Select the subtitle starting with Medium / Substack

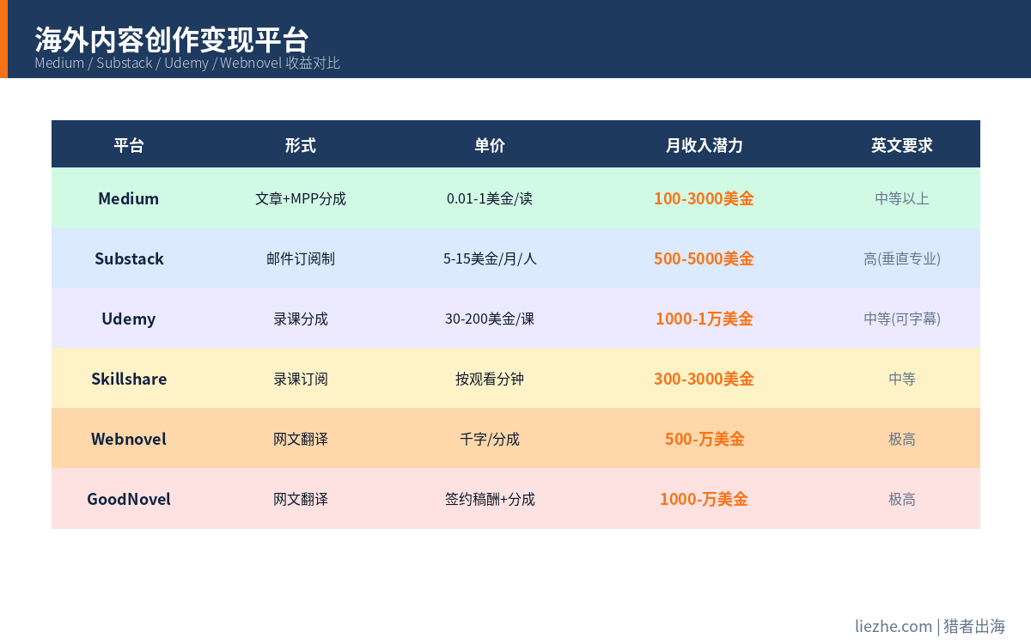[x=187, y=64]
